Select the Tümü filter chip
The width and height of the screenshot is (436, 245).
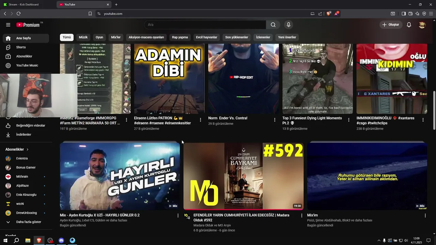67,37
